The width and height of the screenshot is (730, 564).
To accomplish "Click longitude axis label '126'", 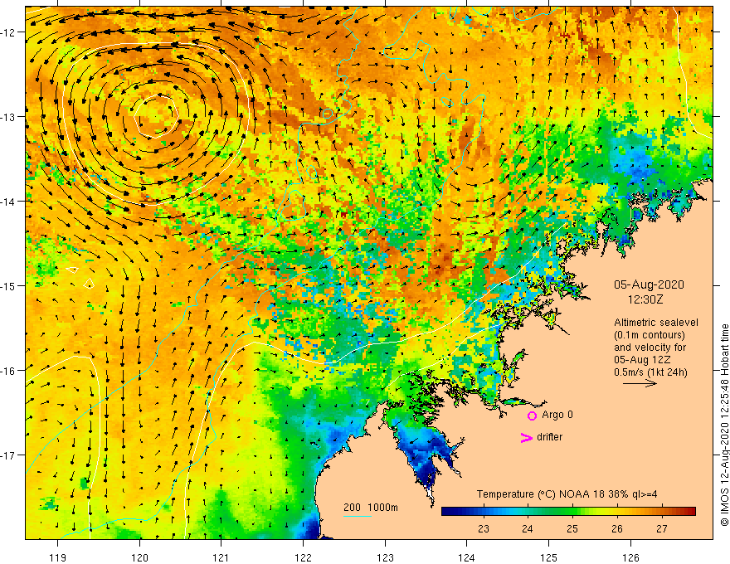I will (x=630, y=557).
